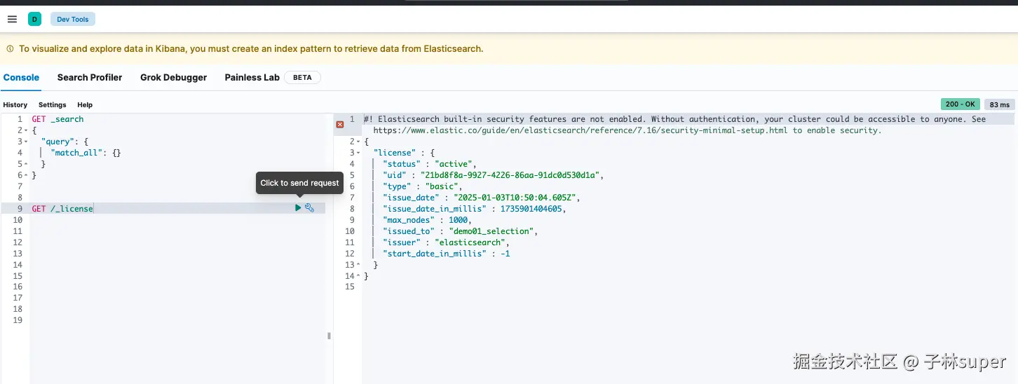Collapse the editor fold on line 2
The image size is (1018, 384).
click(x=26, y=130)
